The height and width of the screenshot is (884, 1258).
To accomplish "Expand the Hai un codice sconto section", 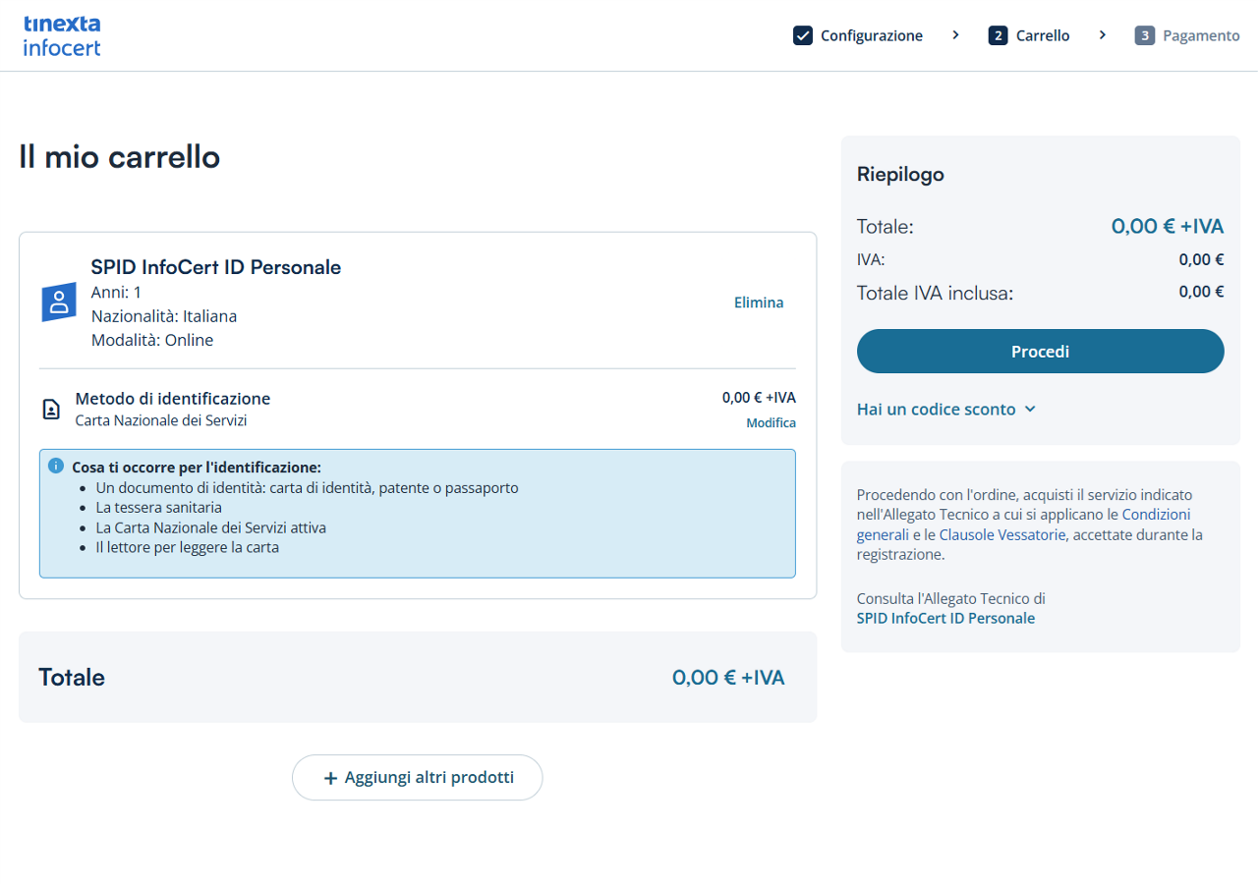I will pyautogui.click(x=945, y=410).
